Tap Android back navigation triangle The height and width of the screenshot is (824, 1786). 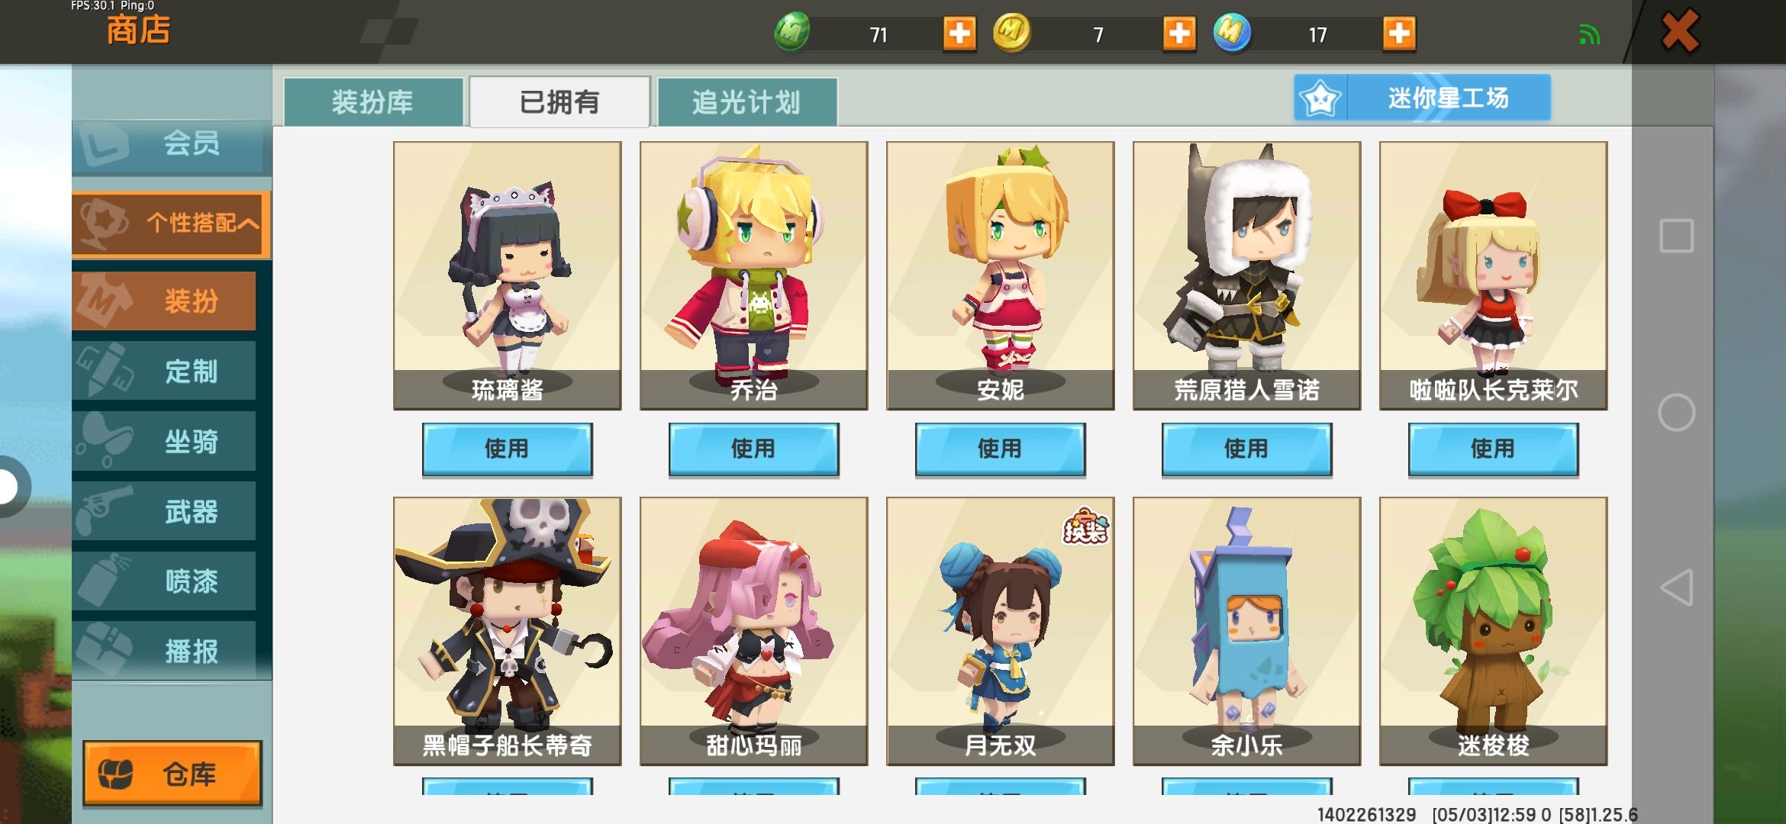tap(1676, 587)
